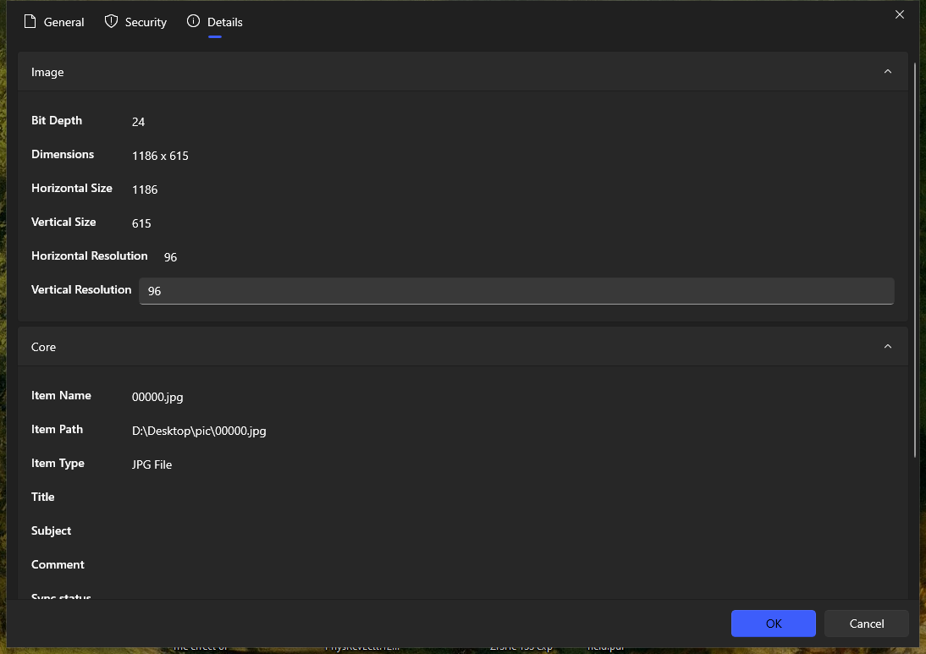Close the properties dialog
926x654 pixels.
(x=900, y=14)
